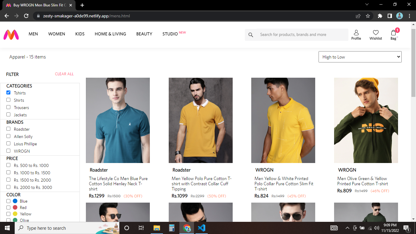This screenshot has height=234, width=416.
Task: Open volume control in system tray
Action: coord(377,228)
